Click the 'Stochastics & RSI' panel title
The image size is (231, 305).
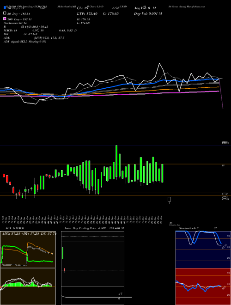click(198, 228)
